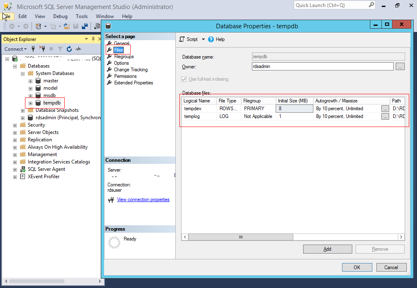Click master database cylinder icon
This screenshot has width=417, height=288.
pos(38,81)
